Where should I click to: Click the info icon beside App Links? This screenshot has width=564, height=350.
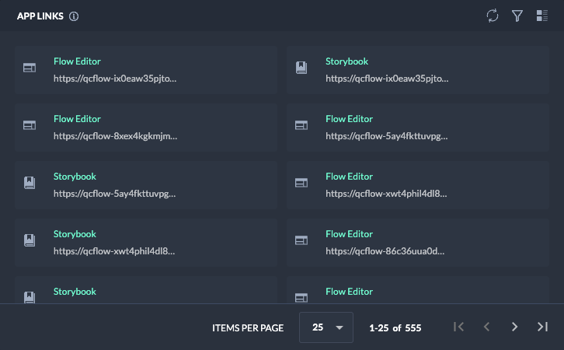coord(74,16)
